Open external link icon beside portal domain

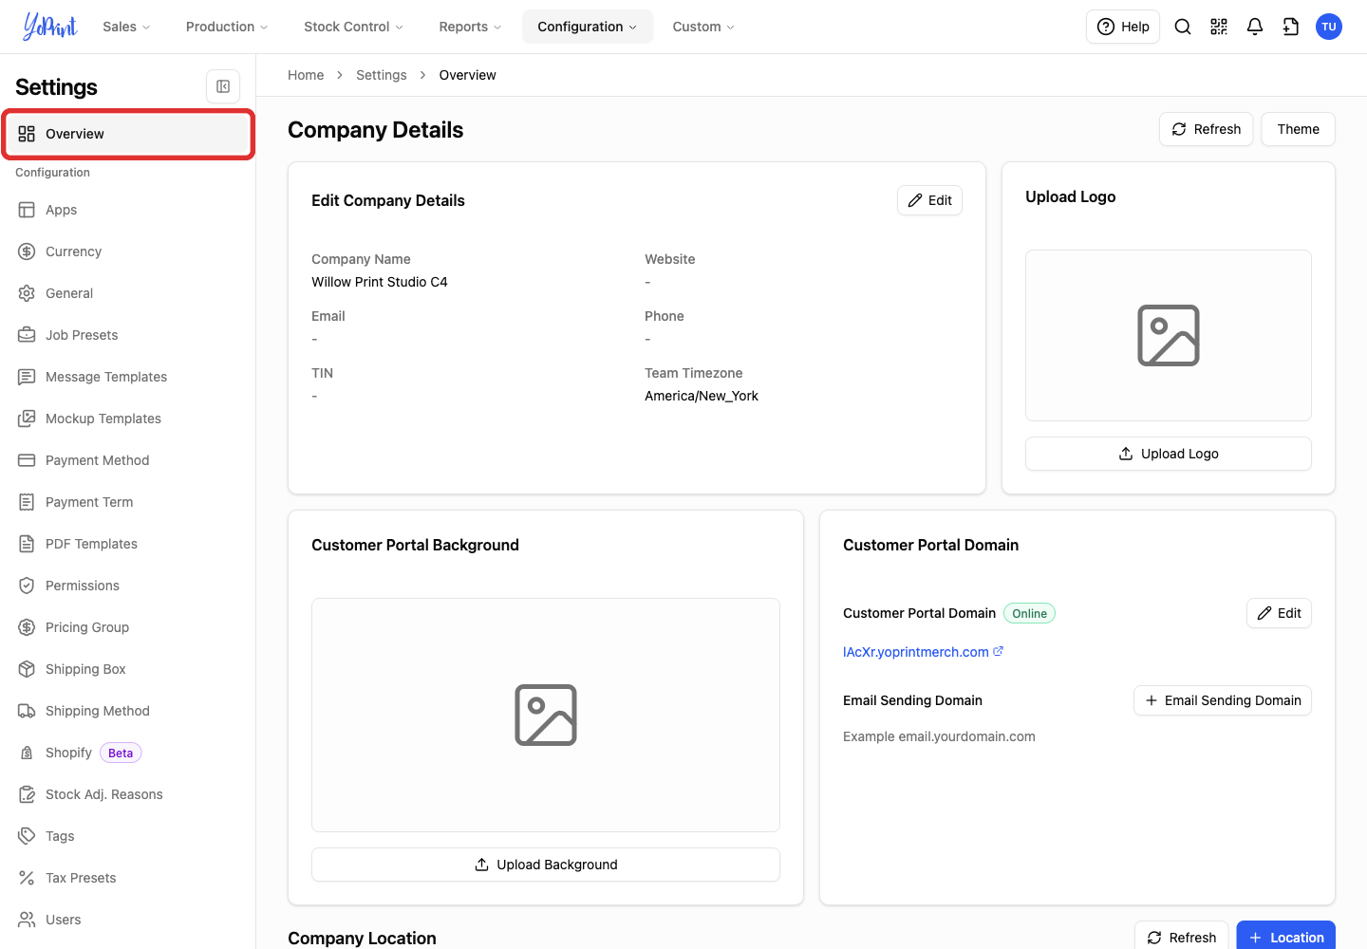coord(999,651)
